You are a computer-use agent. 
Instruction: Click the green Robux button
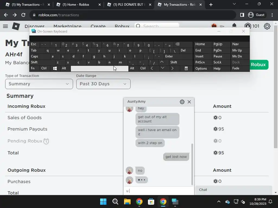pyautogui.click(x=259, y=64)
